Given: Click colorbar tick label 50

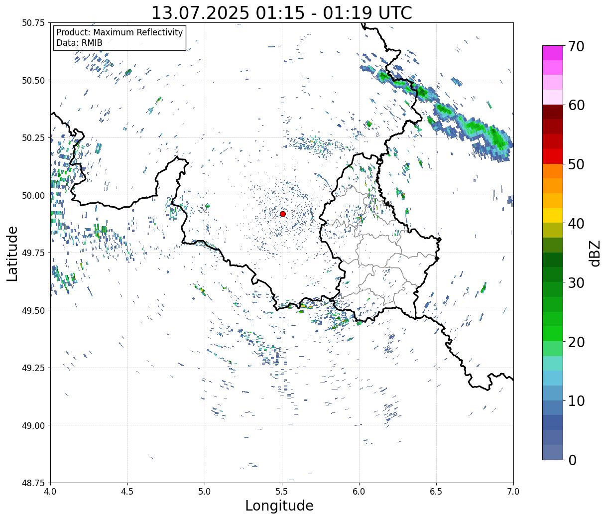Looking at the screenshot, I should [x=576, y=164].
